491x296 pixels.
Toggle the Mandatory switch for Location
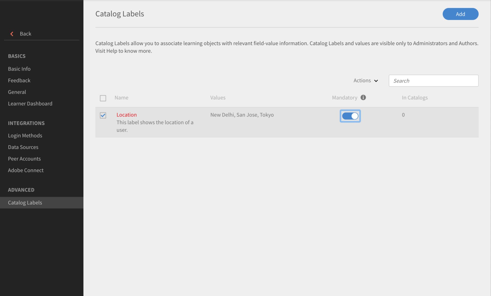coord(350,116)
